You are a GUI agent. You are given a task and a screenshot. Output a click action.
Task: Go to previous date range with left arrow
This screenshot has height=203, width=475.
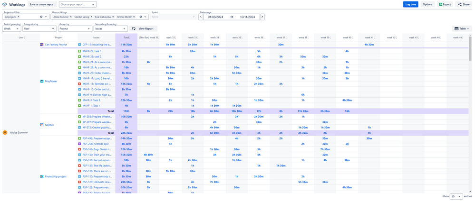(x=201, y=17)
